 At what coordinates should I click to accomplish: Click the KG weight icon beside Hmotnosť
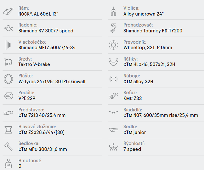[x=8, y=164]
